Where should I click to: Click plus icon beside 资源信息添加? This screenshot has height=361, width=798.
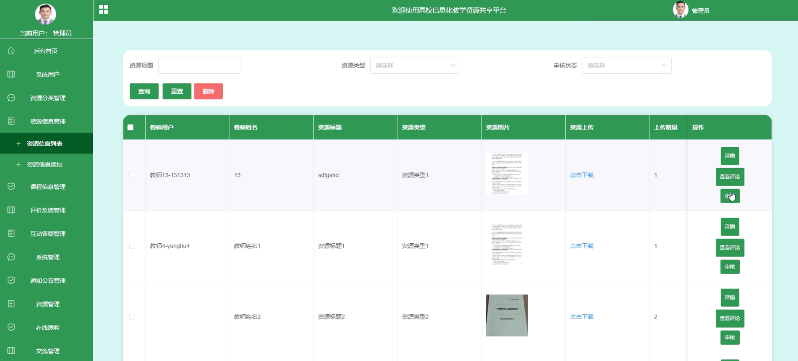[19, 165]
